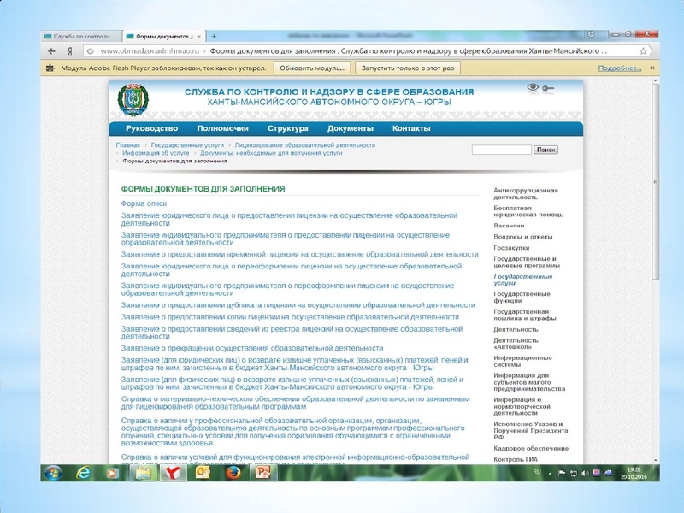Click the Windows Start button
Viewport: 684px width, 513px height.
click(x=52, y=473)
